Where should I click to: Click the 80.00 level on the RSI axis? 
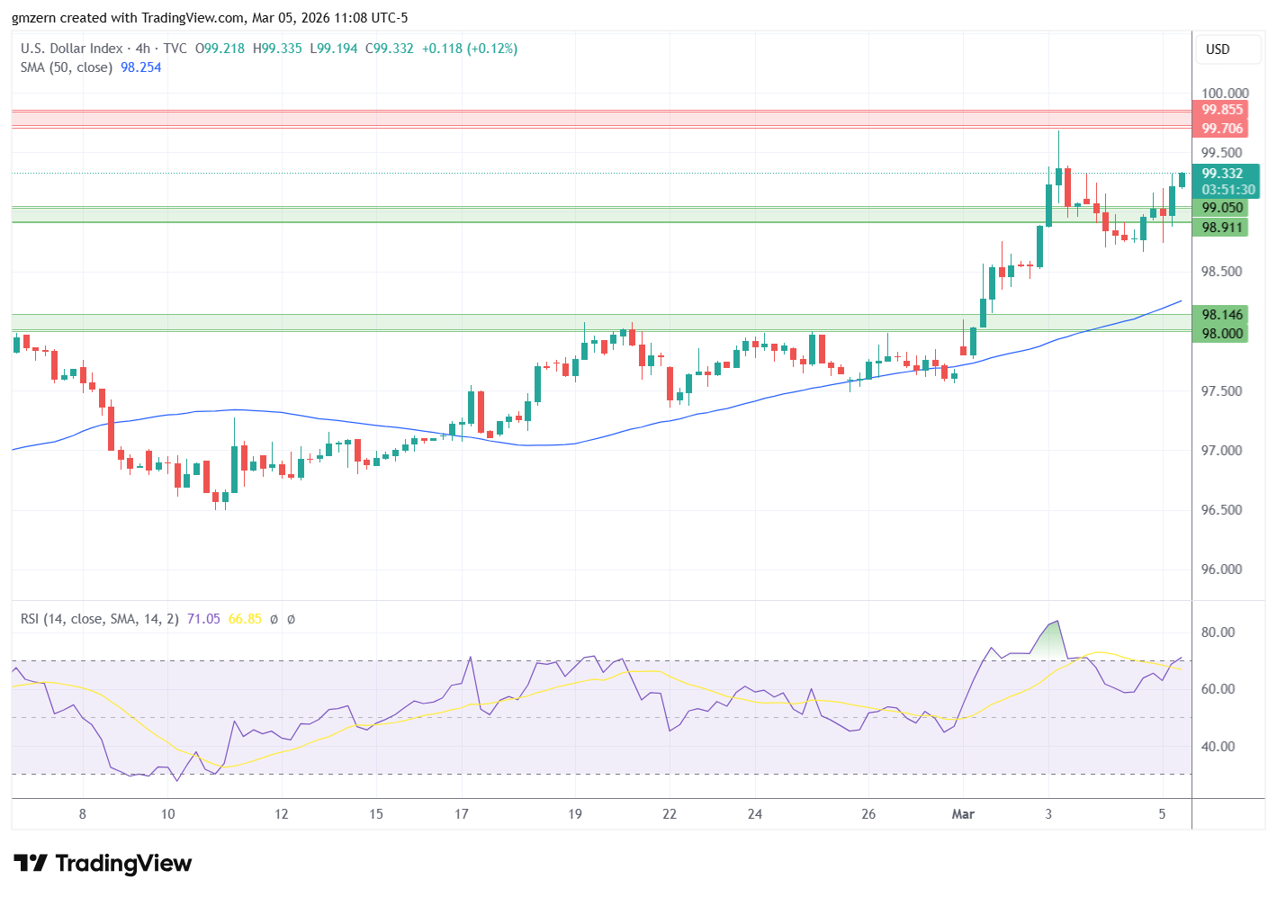coord(1218,632)
